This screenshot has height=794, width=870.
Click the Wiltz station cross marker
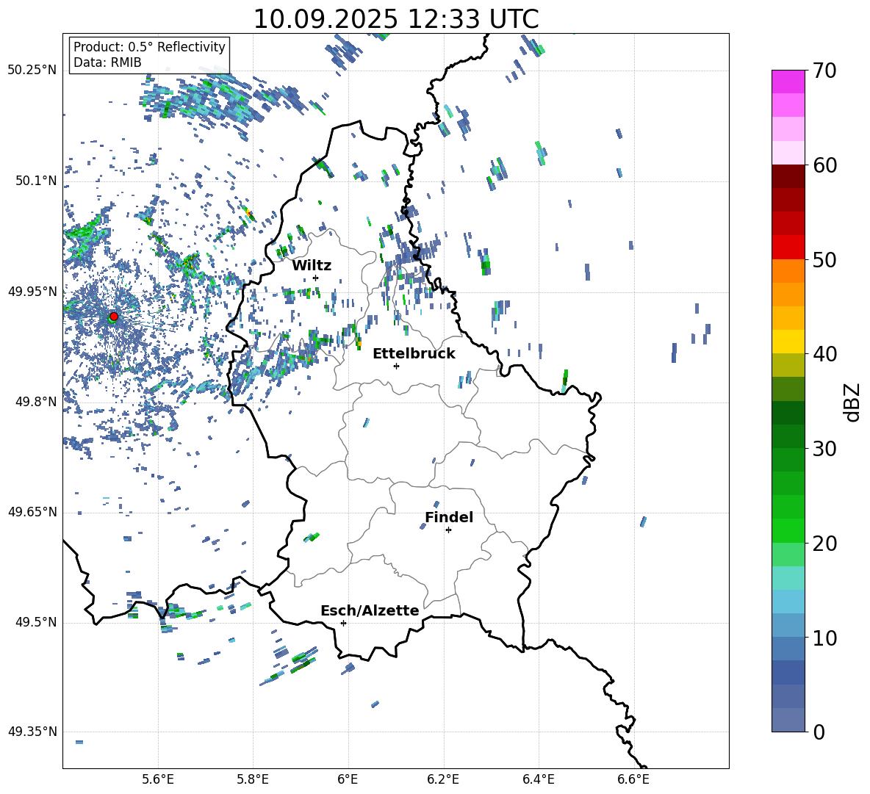[x=315, y=278]
